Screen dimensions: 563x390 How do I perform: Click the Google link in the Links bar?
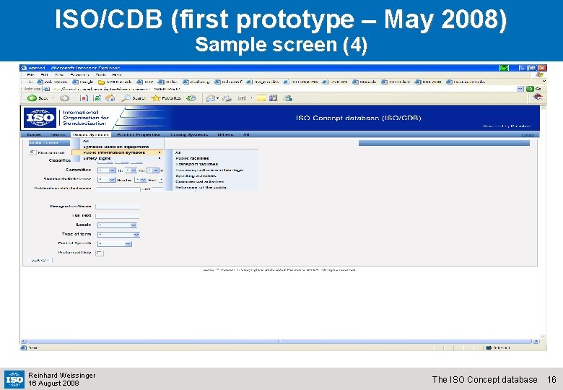[x=83, y=82]
